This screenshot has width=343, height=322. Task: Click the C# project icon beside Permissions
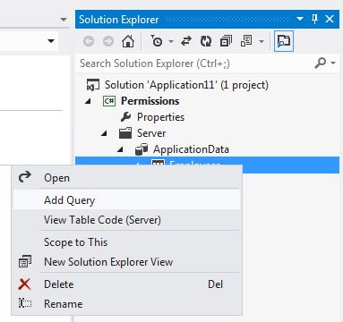pyautogui.click(x=109, y=101)
